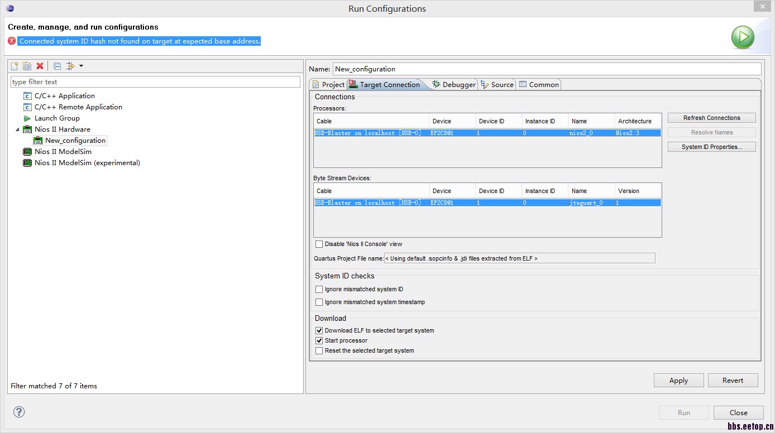Open the help question mark icon
Viewport: 775px width, 433px height.
click(19, 412)
